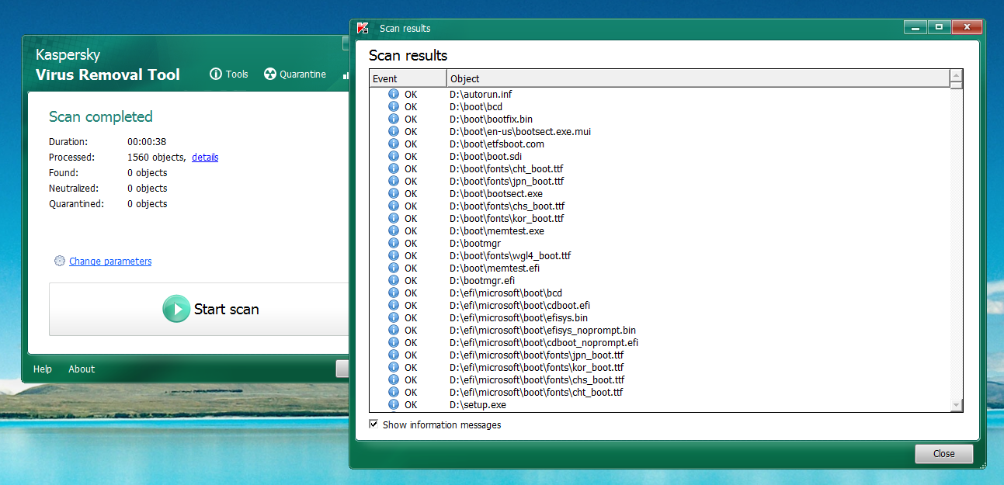Close the Scan results dialog with Close button
The image size is (1004, 485).
pyautogui.click(x=944, y=454)
